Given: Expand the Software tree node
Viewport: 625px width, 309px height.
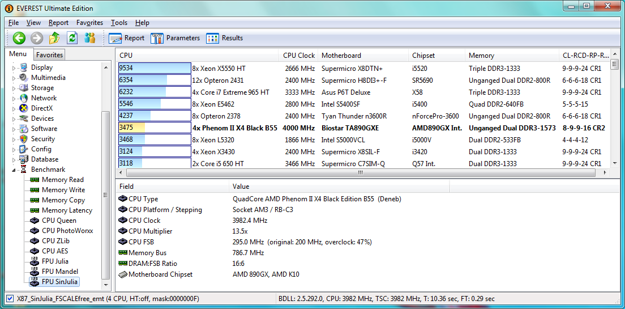Looking at the screenshot, I should (x=14, y=129).
